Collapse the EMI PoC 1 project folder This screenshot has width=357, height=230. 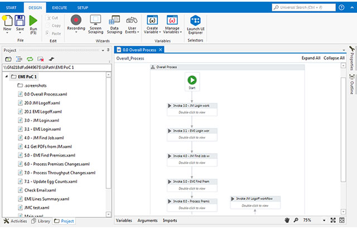[6, 76]
